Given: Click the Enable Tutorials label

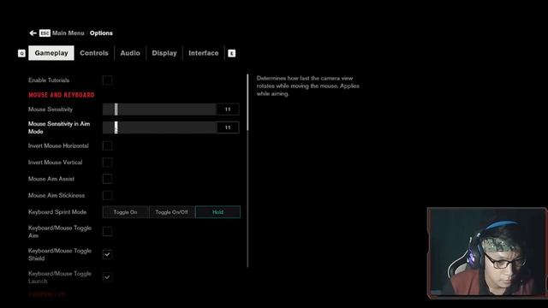Looking at the screenshot, I should tap(49, 80).
